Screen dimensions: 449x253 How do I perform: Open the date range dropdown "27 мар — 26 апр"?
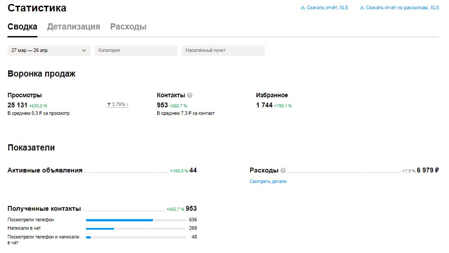tap(49, 51)
